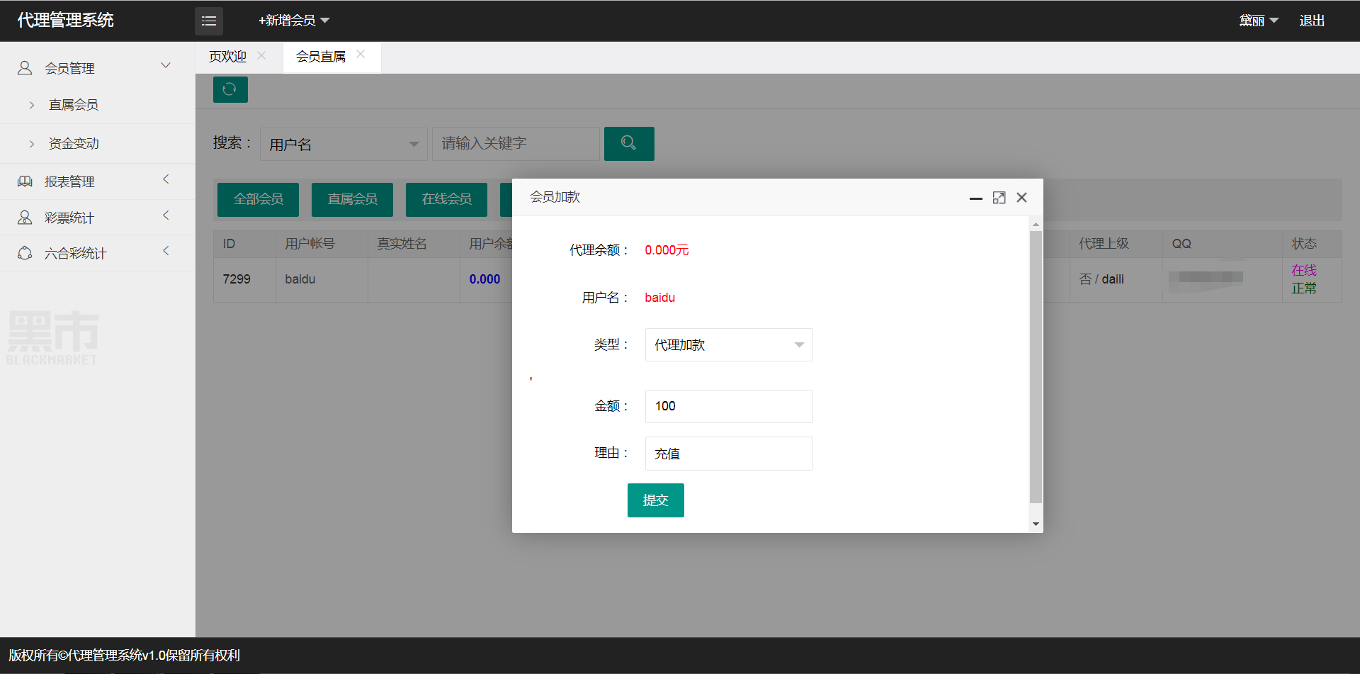Click the 代理管理系统 title
The width and height of the screenshot is (1360, 674).
[65, 20]
